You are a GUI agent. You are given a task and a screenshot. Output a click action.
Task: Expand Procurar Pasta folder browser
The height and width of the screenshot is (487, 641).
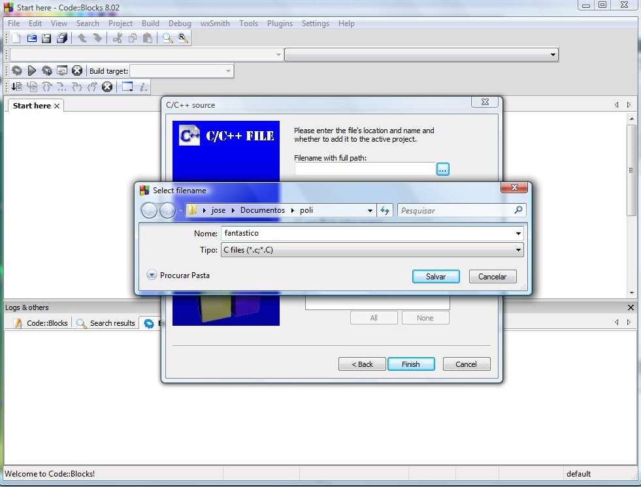pyautogui.click(x=151, y=275)
